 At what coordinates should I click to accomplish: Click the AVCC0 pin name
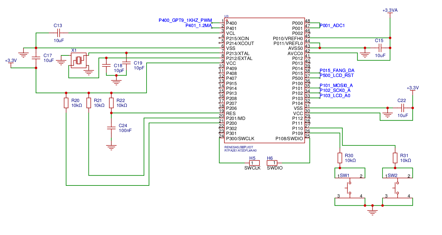click(x=295, y=53)
